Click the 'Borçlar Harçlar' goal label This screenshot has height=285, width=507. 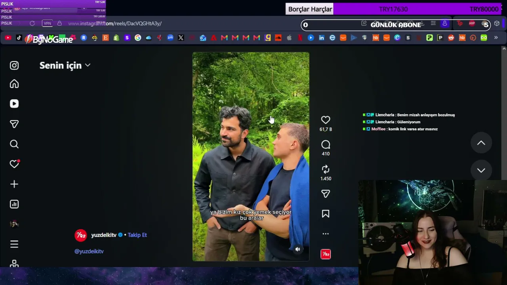coord(310,9)
